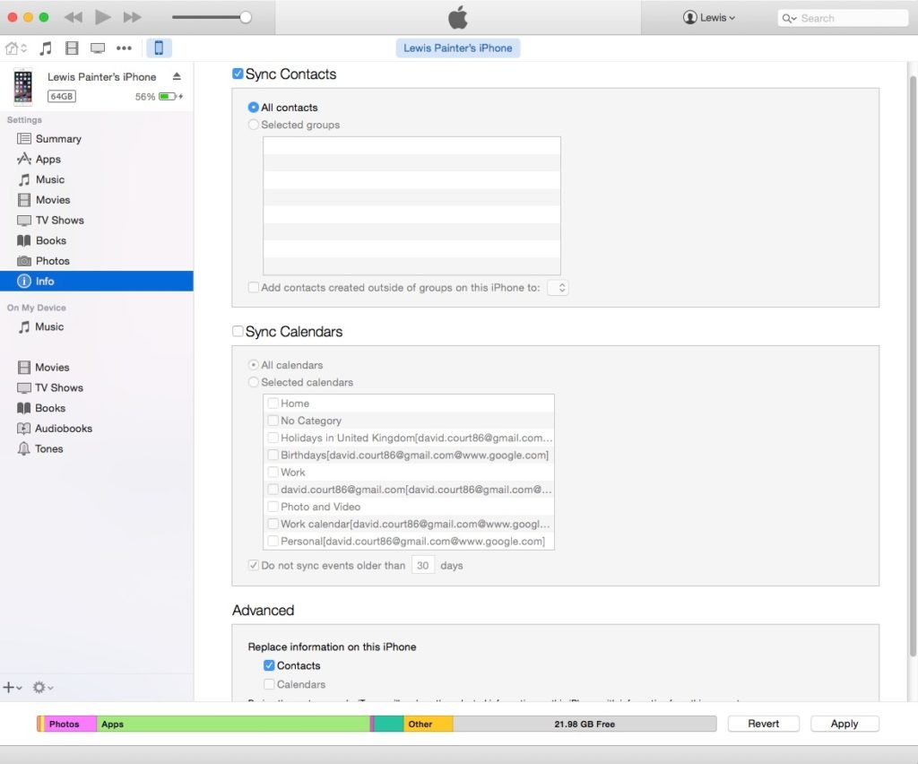Open the Lewis account menu
Viewport: 918px width, 764px height.
click(709, 18)
